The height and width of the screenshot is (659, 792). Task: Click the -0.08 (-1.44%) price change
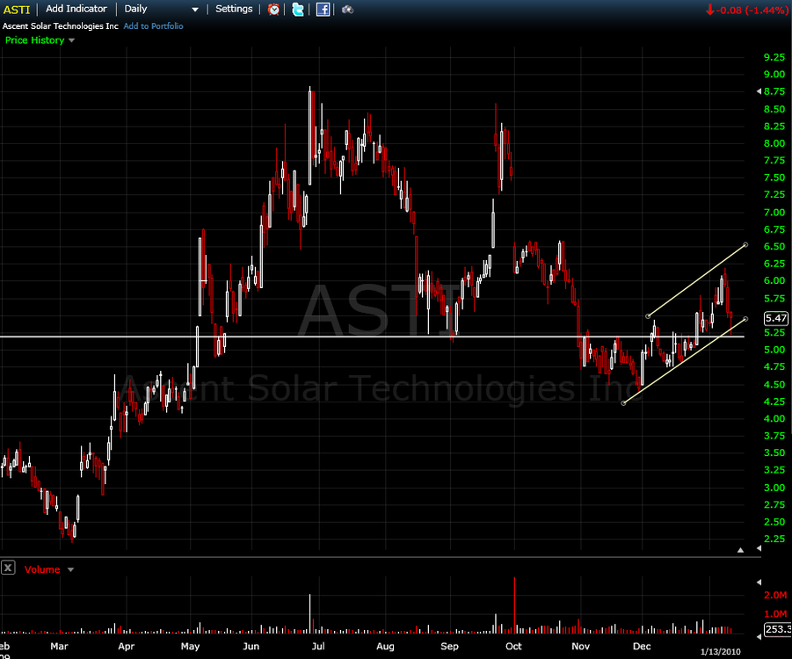click(746, 10)
